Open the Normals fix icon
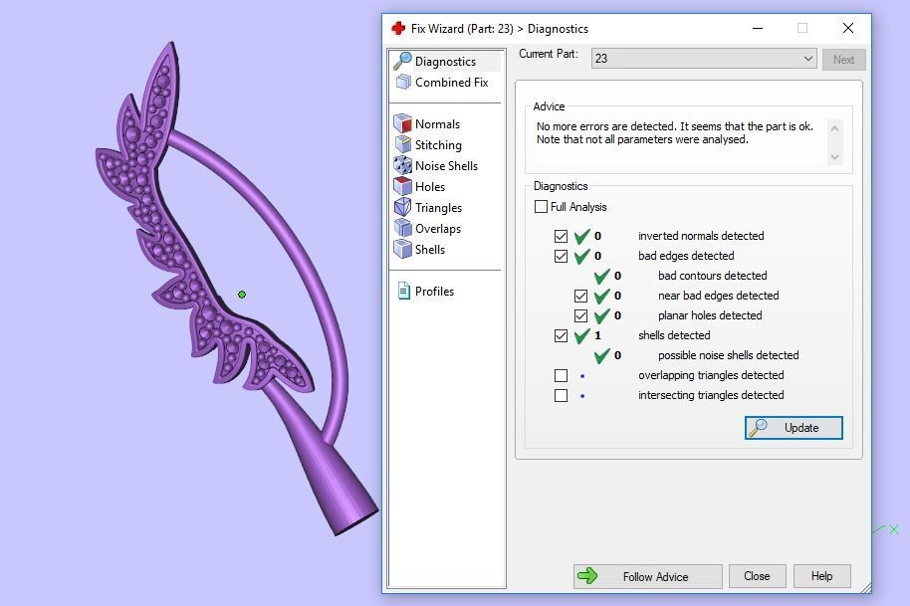This screenshot has height=606, width=910. (x=402, y=123)
